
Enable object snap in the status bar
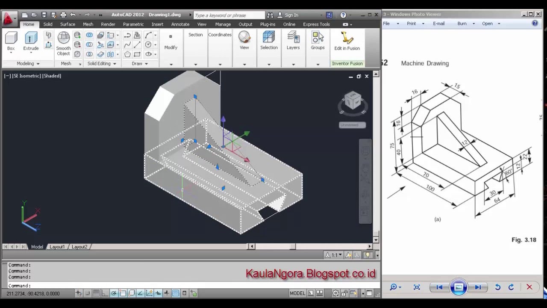coord(123,293)
